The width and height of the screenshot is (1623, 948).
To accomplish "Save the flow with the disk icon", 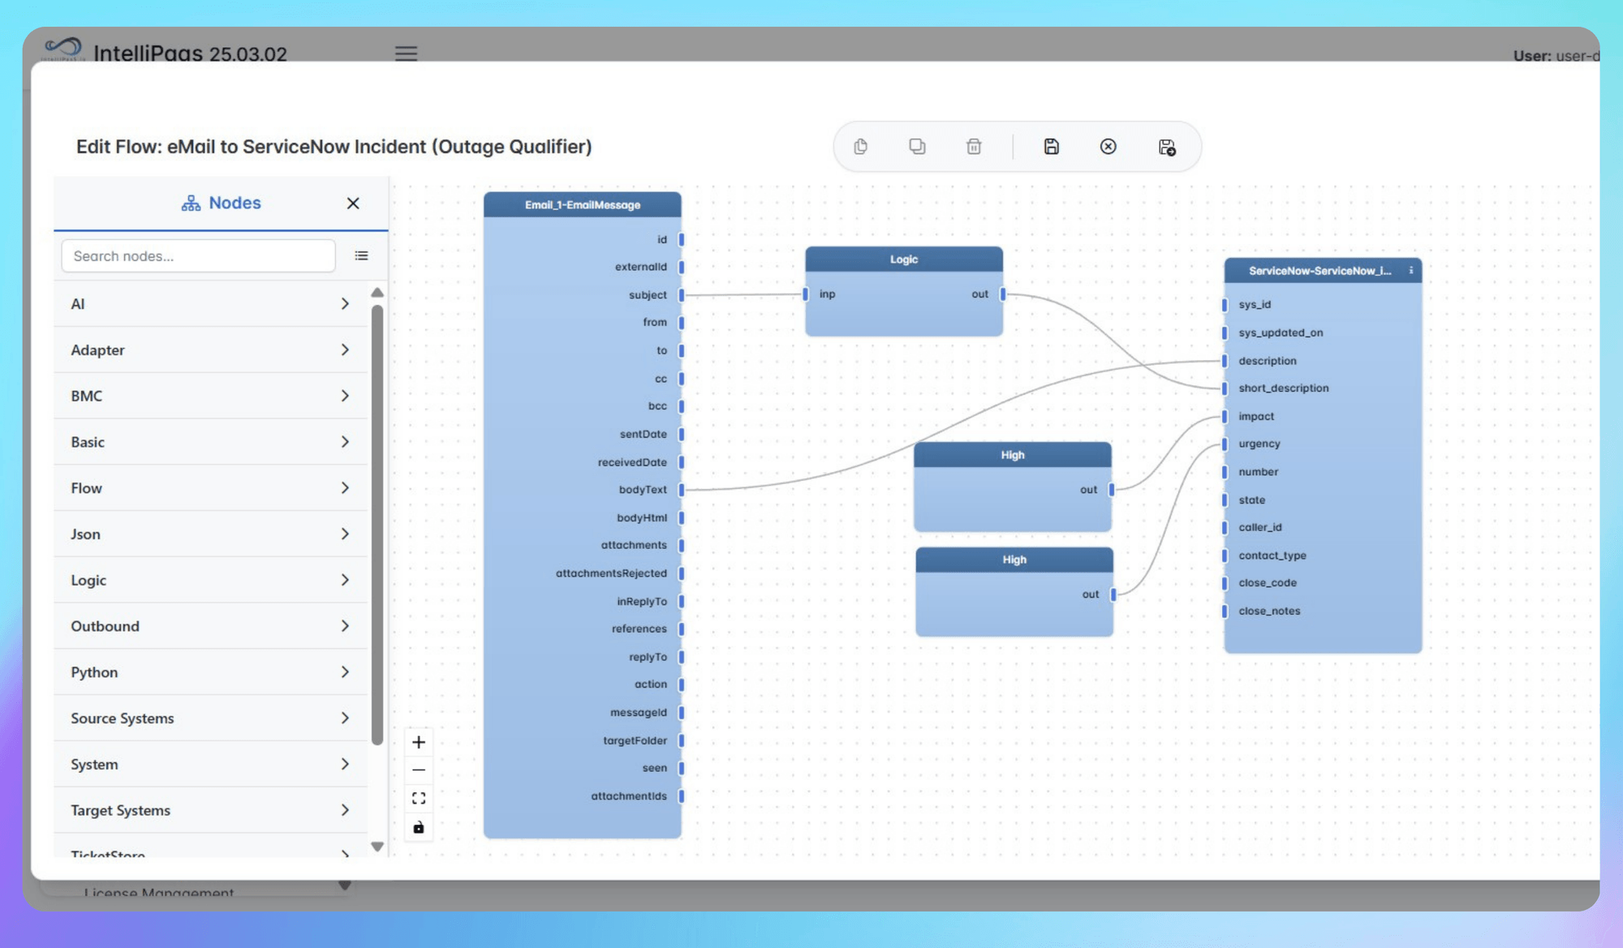I will [x=1050, y=146].
